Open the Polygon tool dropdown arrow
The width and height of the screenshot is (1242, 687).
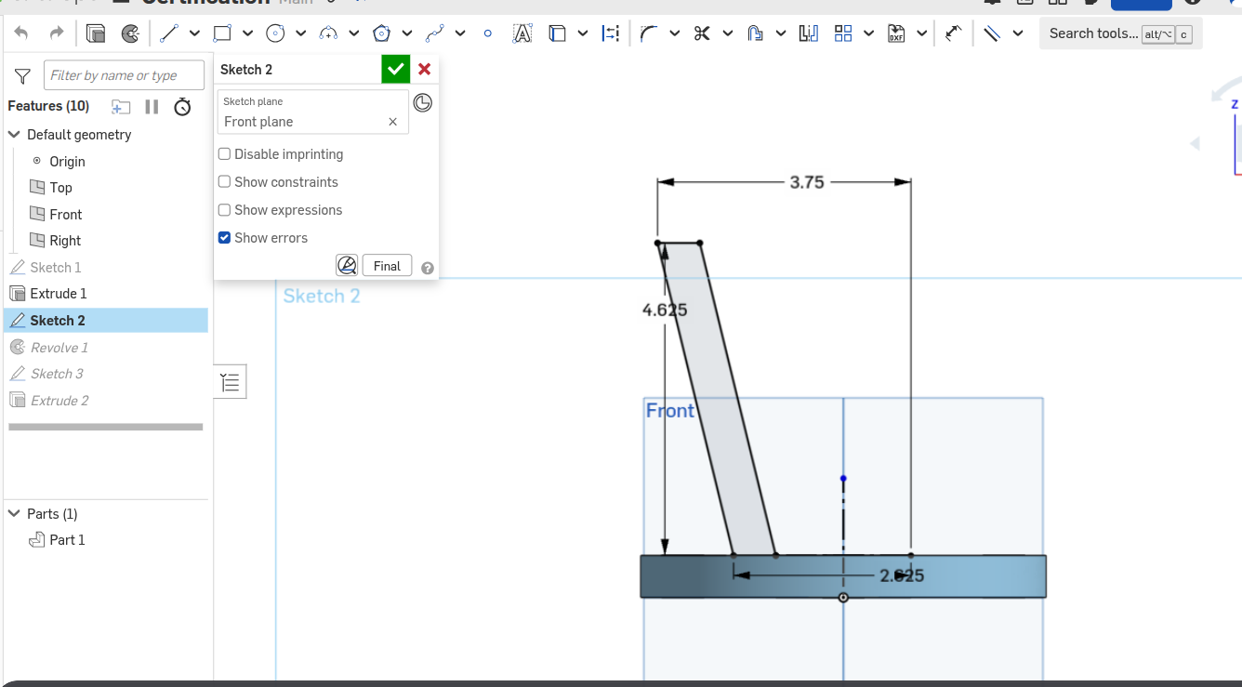407,33
